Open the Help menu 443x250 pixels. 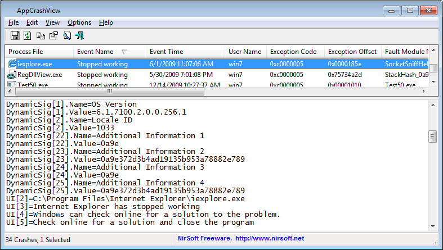(106, 22)
